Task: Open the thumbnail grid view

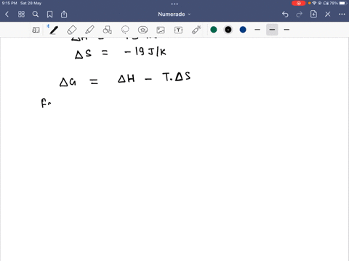Action: [x=21, y=14]
